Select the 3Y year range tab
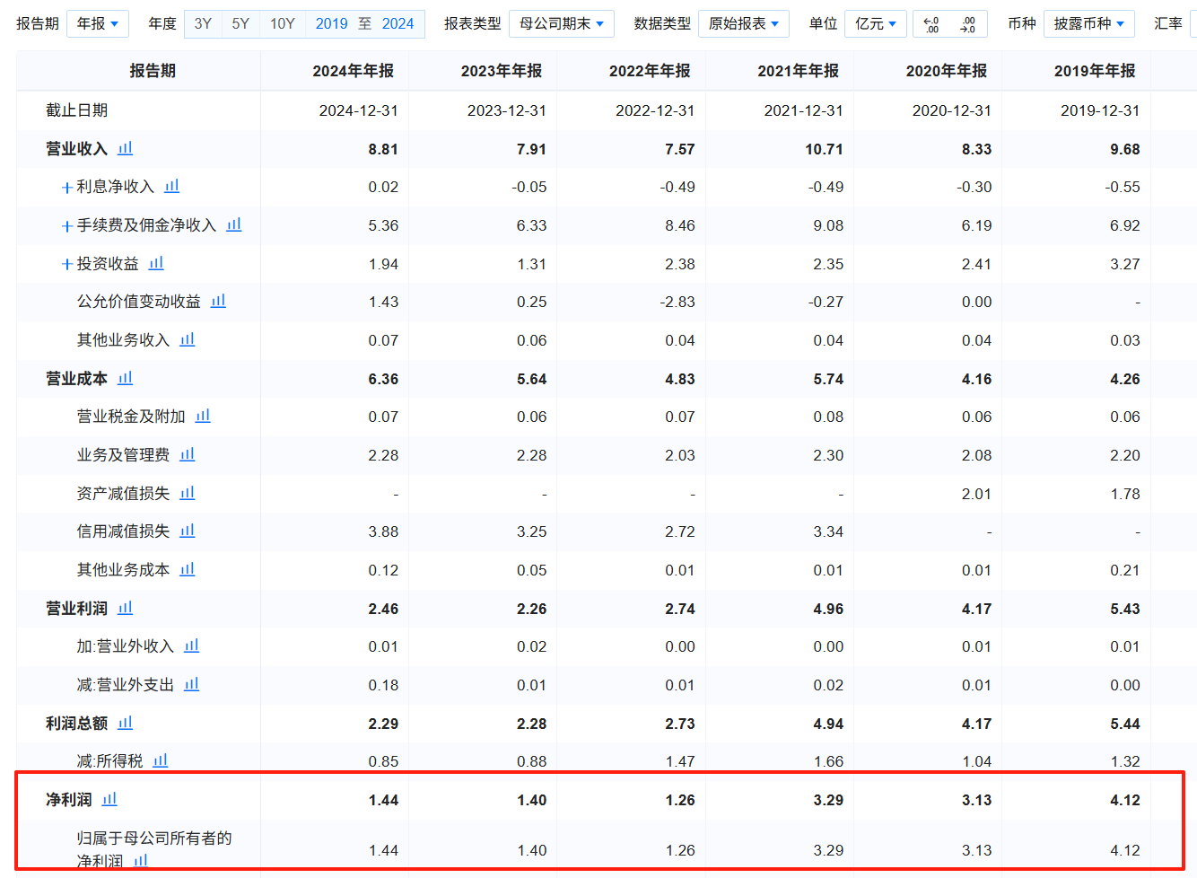 203,23
